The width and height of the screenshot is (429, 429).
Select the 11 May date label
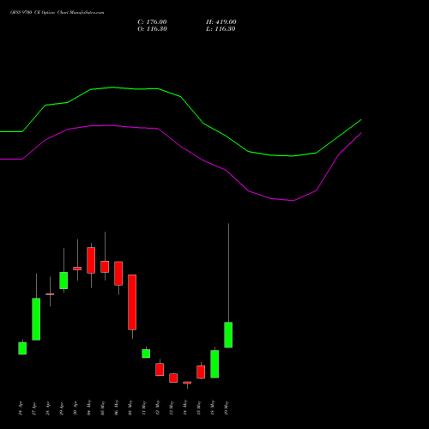pos(144,408)
